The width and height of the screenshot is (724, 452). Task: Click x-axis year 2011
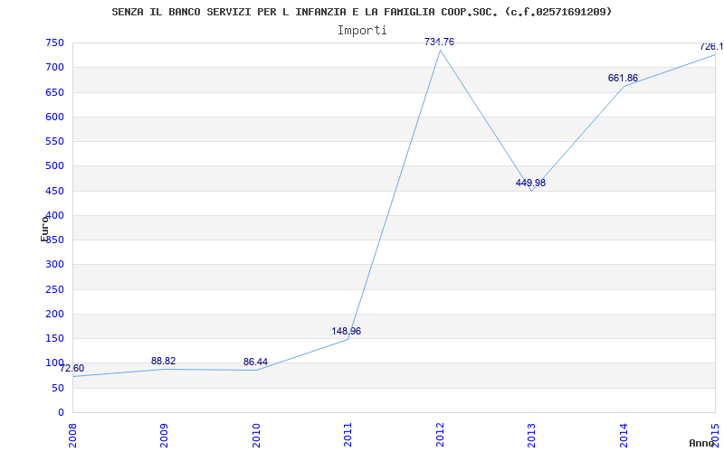point(348,435)
